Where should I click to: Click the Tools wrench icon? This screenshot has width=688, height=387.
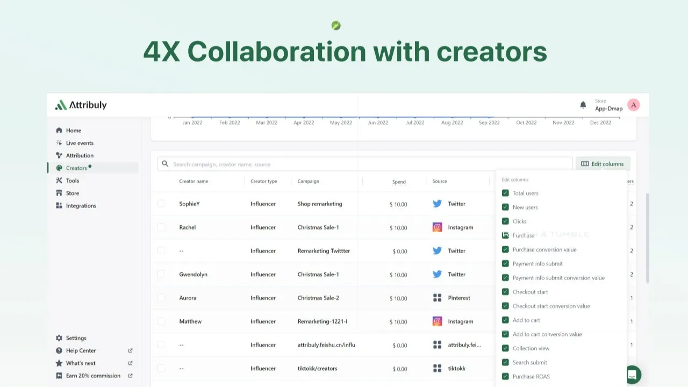(x=59, y=181)
